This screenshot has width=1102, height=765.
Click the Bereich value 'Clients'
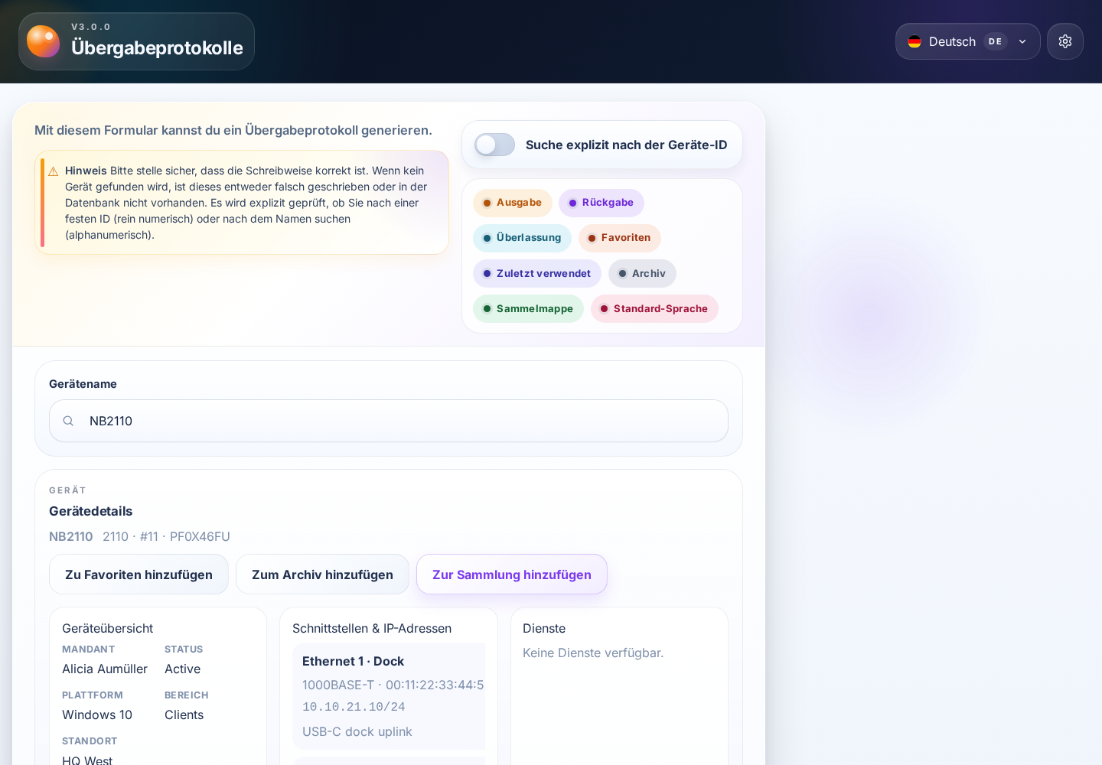[184, 715]
